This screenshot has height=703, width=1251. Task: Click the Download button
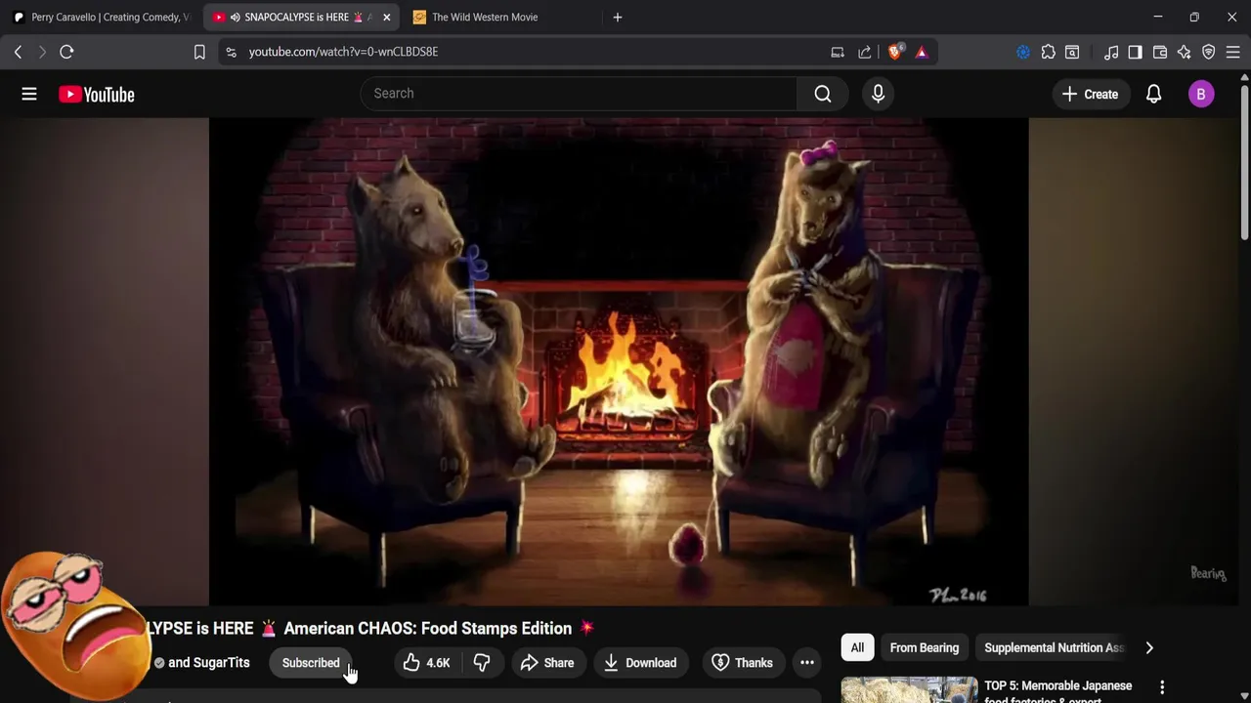click(640, 663)
